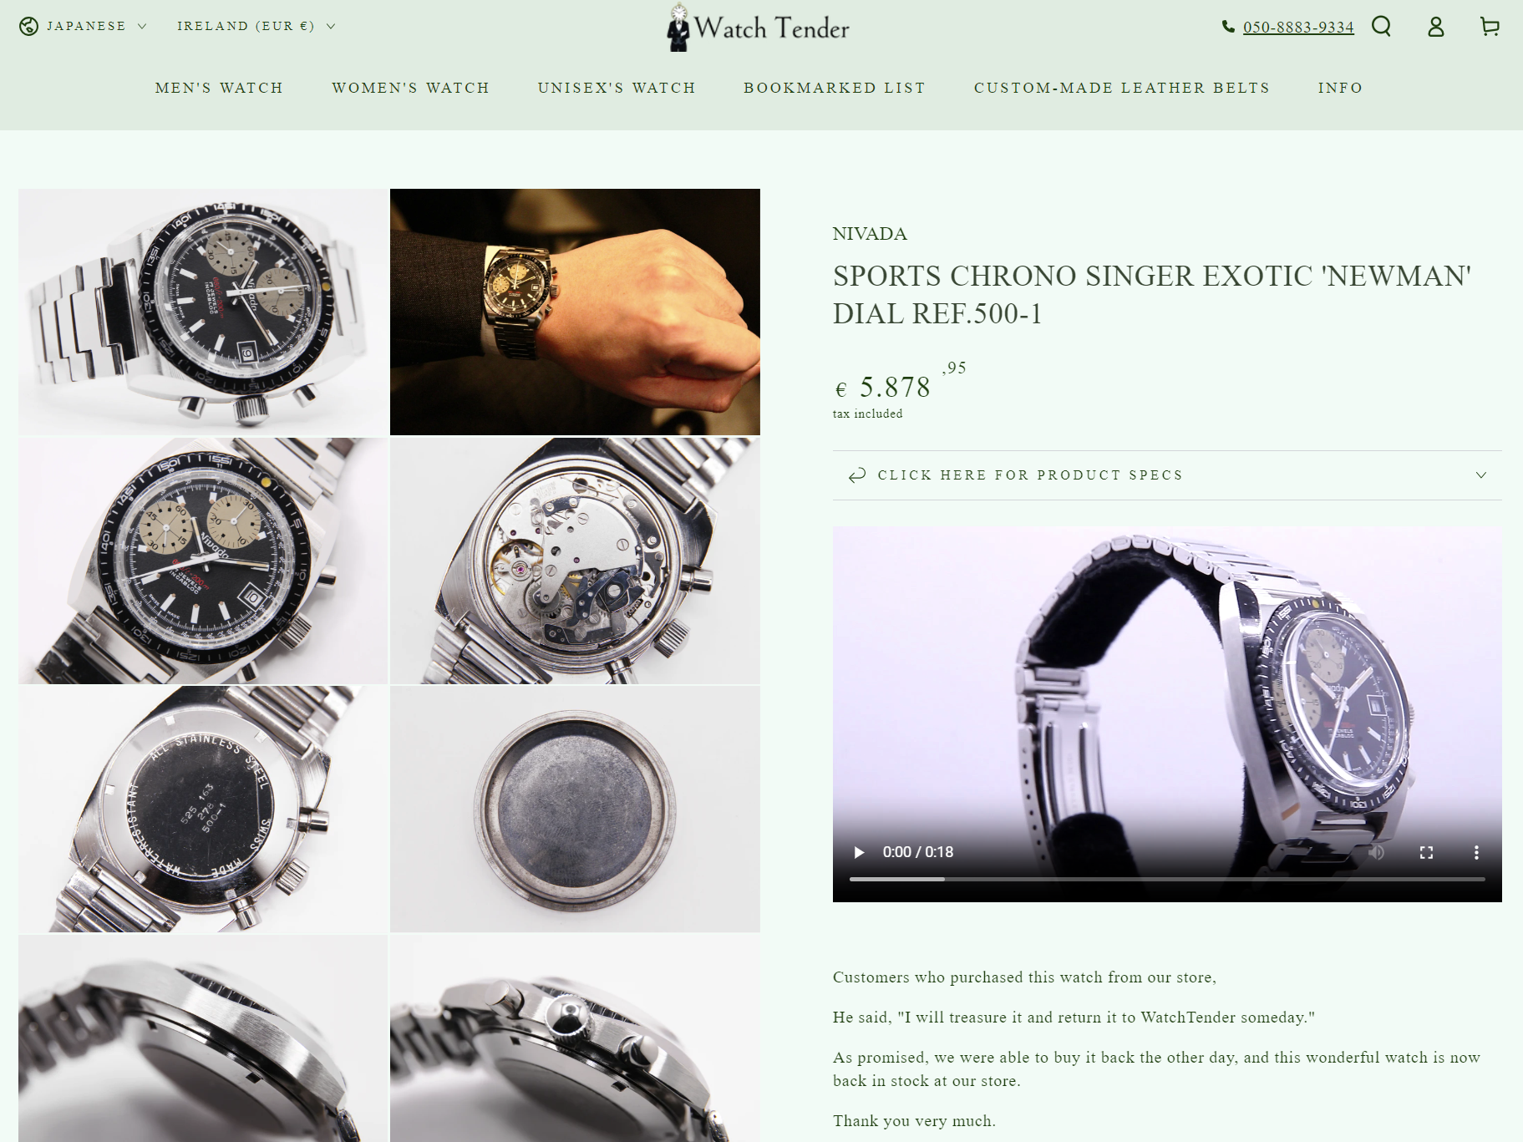The height and width of the screenshot is (1142, 1523).
Task: Call the 050-8883-9334 phone link
Action: pyautogui.click(x=1297, y=27)
